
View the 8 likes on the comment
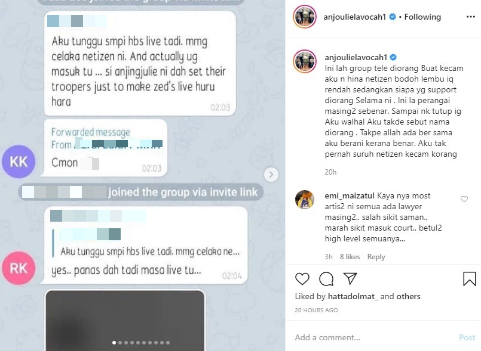[350, 257]
